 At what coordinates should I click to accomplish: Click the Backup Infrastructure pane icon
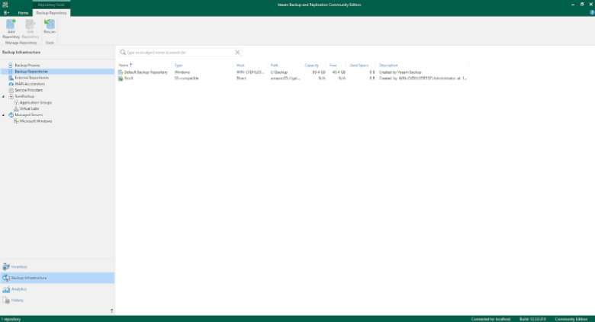tap(6, 278)
